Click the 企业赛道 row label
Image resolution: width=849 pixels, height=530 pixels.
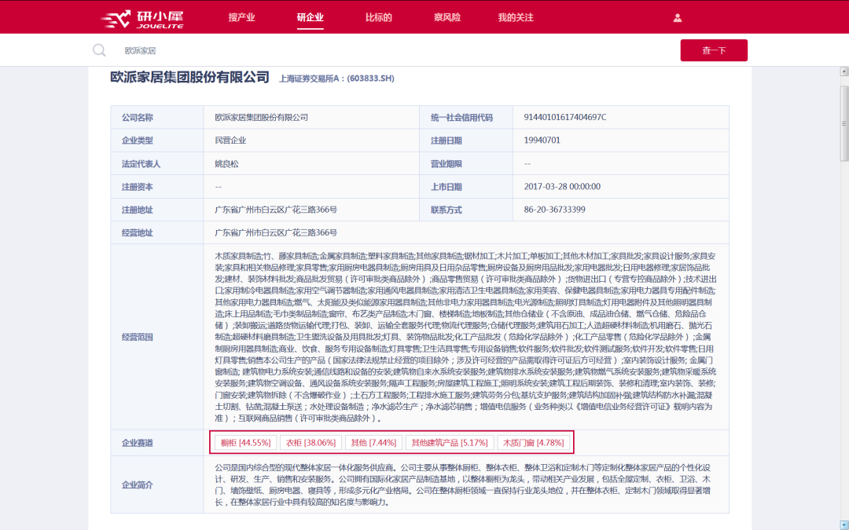(138, 443)
